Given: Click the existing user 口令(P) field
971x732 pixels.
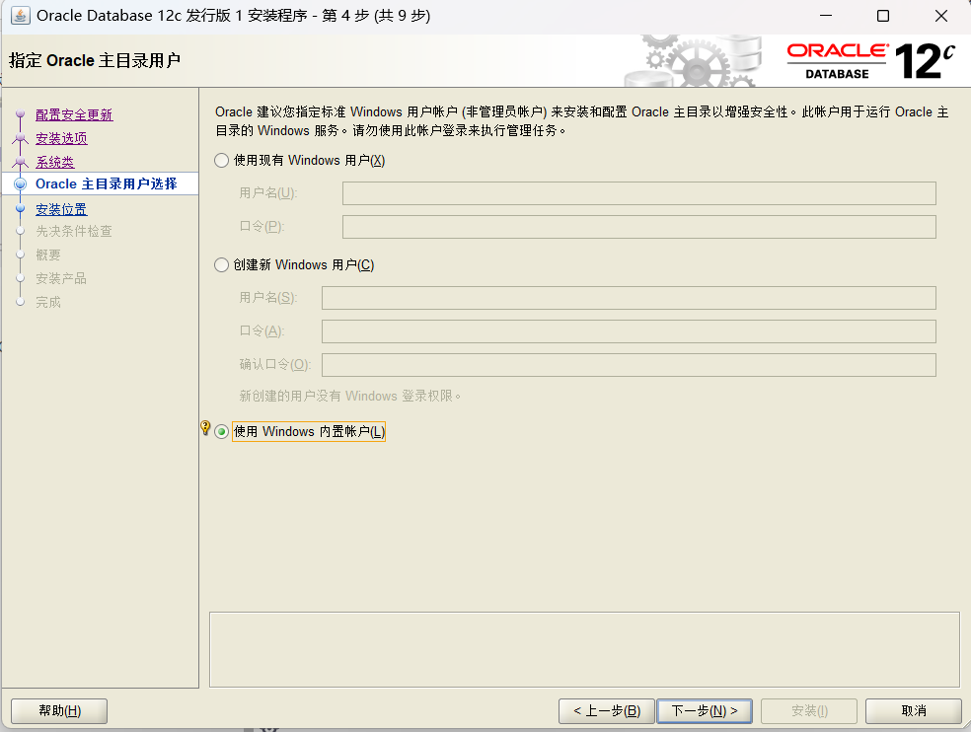Looking at the screenshot, I should pos(639,227).
